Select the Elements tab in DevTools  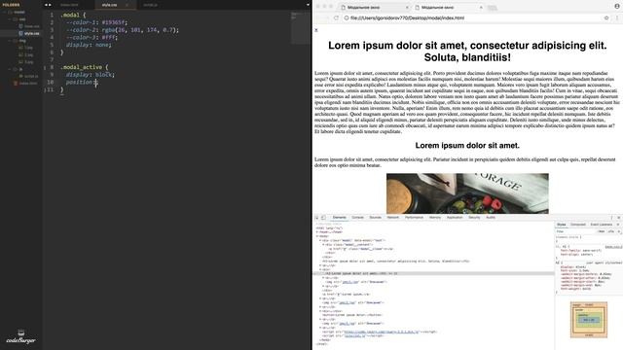(340, 218)
